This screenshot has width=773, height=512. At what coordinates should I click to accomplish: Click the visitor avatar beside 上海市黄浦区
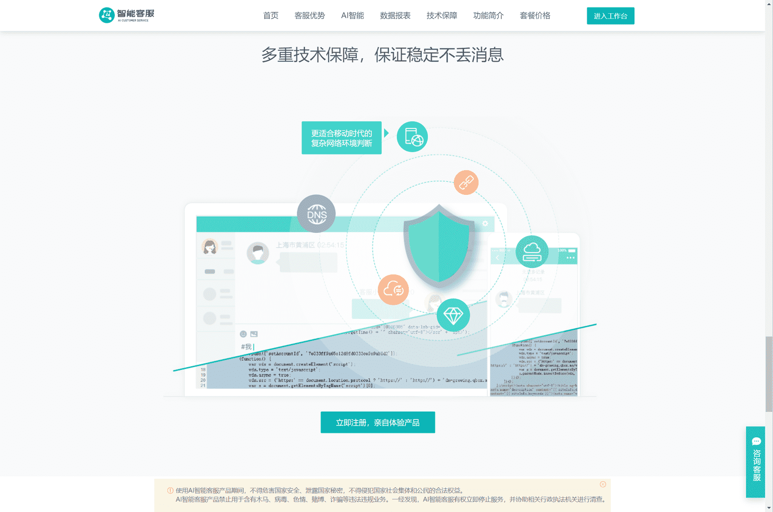click(258, 253)
